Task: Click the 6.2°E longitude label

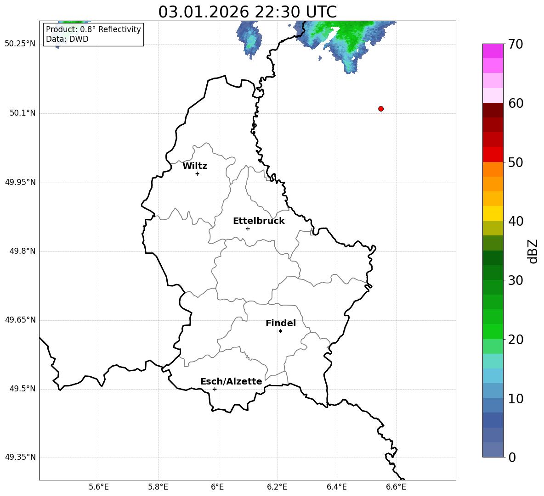Action: click(x=277, y=487)
